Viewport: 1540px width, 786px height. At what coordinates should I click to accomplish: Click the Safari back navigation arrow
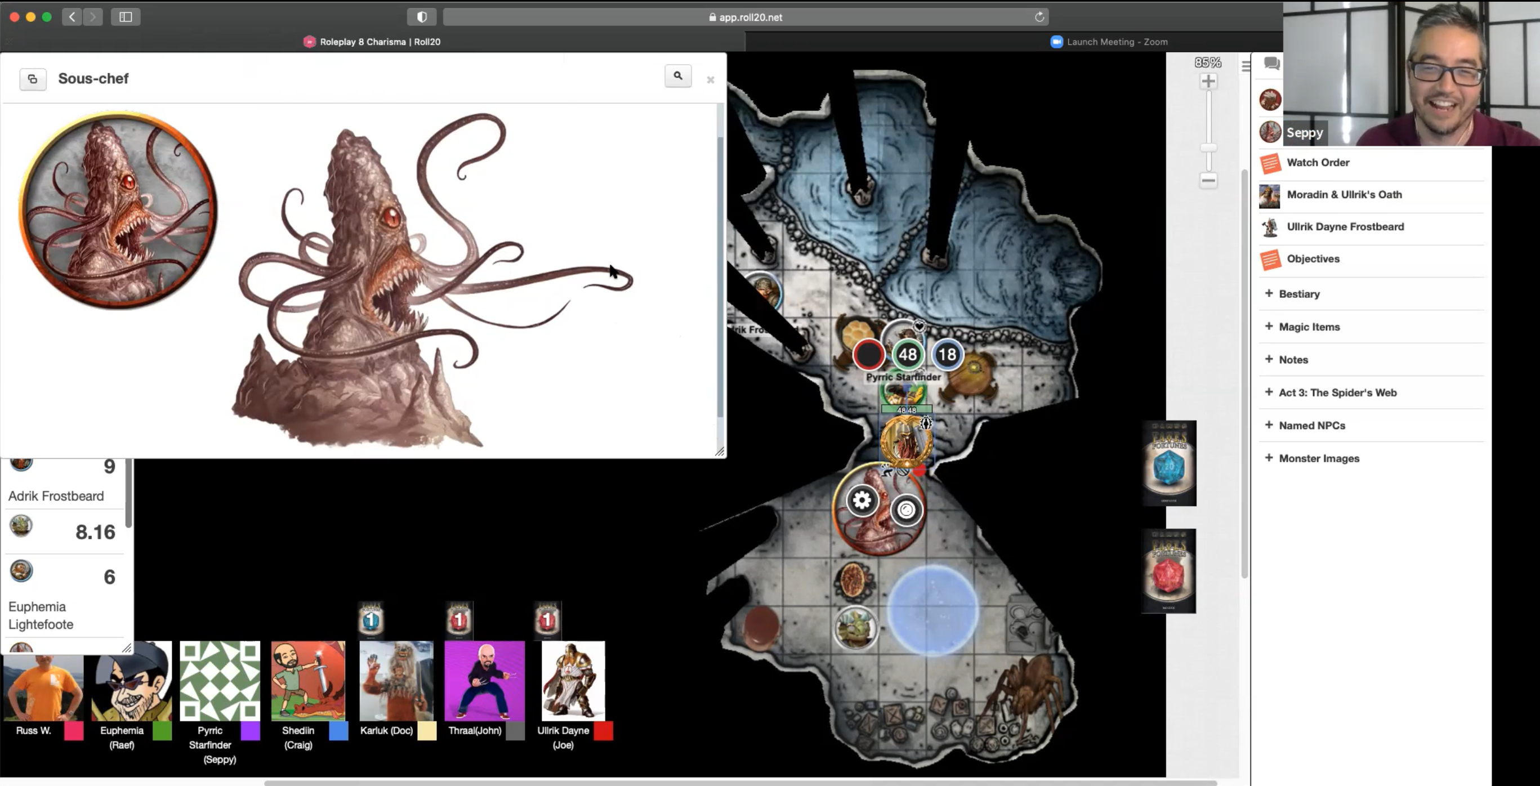72,17
